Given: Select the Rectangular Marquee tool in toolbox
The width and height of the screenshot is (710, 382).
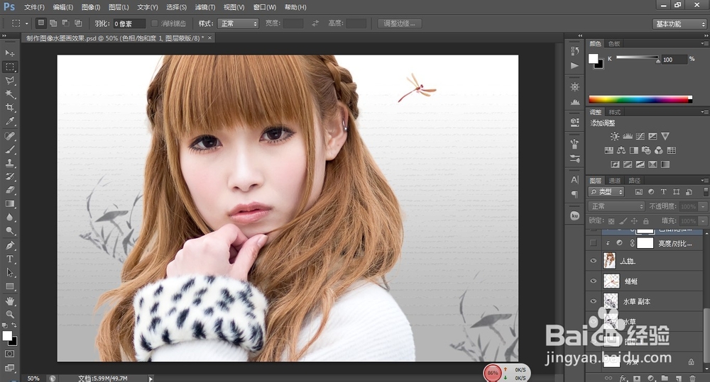Looking at the screenshot, I should coord(9,67).
